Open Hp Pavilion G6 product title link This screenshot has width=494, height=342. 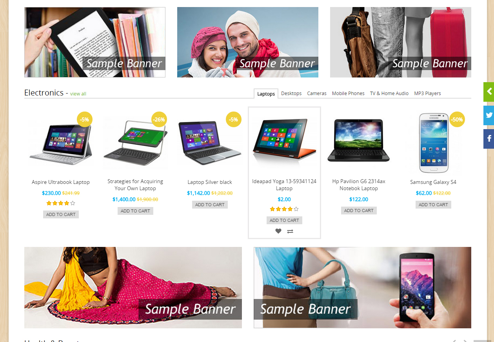[359, 185]
